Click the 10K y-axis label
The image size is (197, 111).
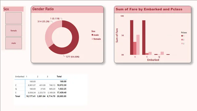(122, 16)
